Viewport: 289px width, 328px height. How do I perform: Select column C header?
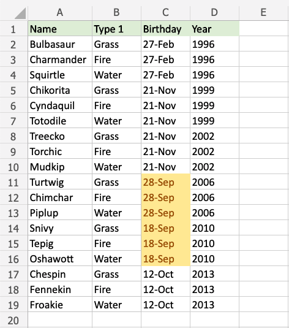[166, 12]
